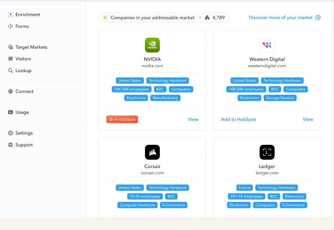Click the Manufacturing tag on NVIDIA card
Screen dimensions: 334x230
pyautogui.click(x=165, y=98)
